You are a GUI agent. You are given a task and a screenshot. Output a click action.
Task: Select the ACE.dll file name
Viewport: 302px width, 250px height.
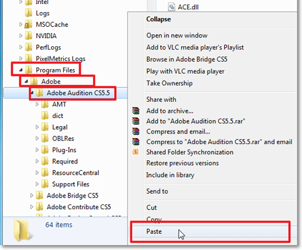coord(188,7)
